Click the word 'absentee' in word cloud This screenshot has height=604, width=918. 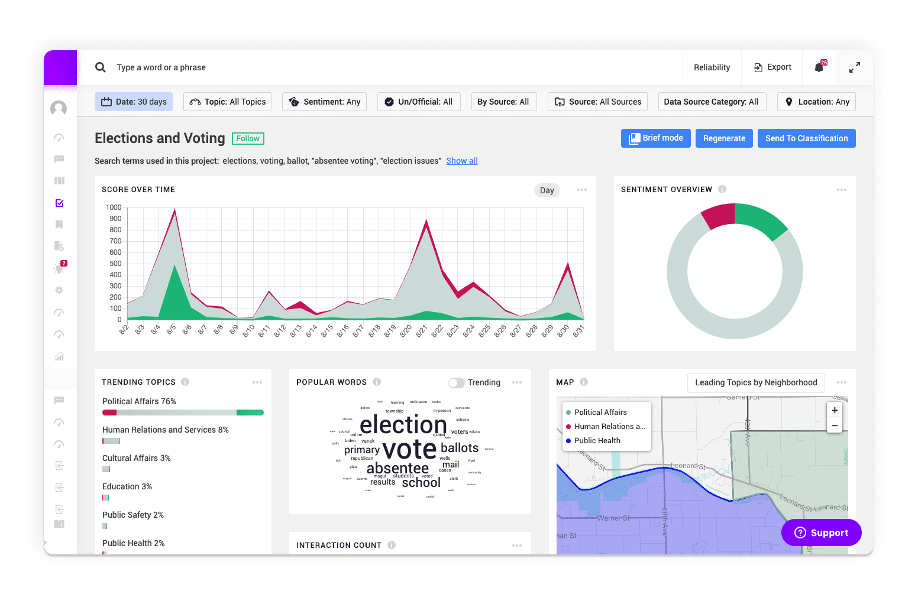point(397,469)
